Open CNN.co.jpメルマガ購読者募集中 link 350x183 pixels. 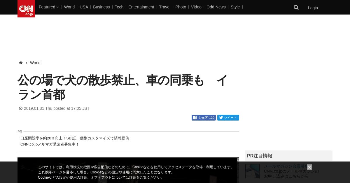point(50,144)
